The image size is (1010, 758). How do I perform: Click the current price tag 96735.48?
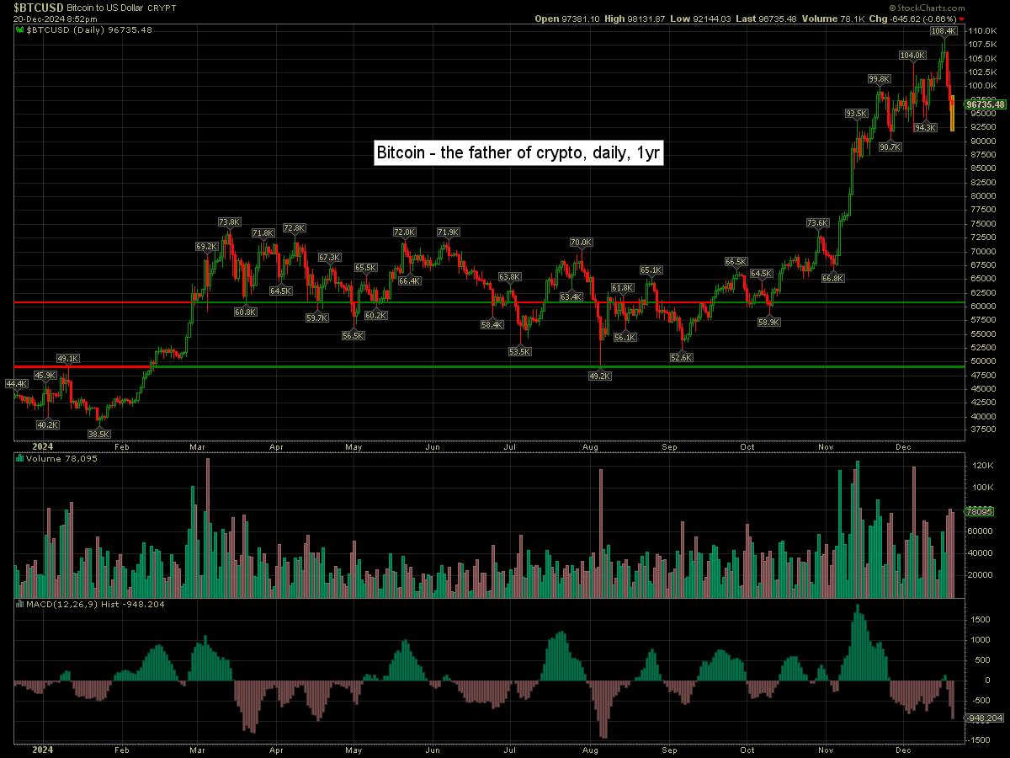(986, 104)
